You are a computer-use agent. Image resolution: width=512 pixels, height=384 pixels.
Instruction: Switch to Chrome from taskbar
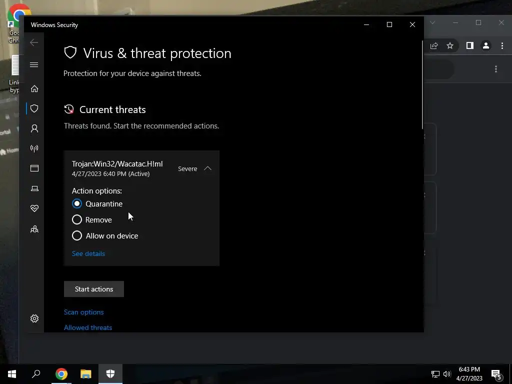tap(61, 374)
